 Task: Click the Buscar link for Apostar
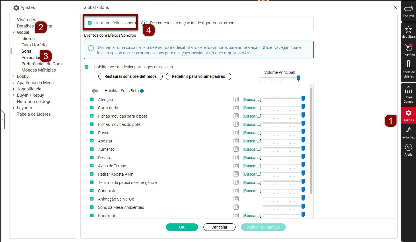pyautogui.click(x=252, y=141)
